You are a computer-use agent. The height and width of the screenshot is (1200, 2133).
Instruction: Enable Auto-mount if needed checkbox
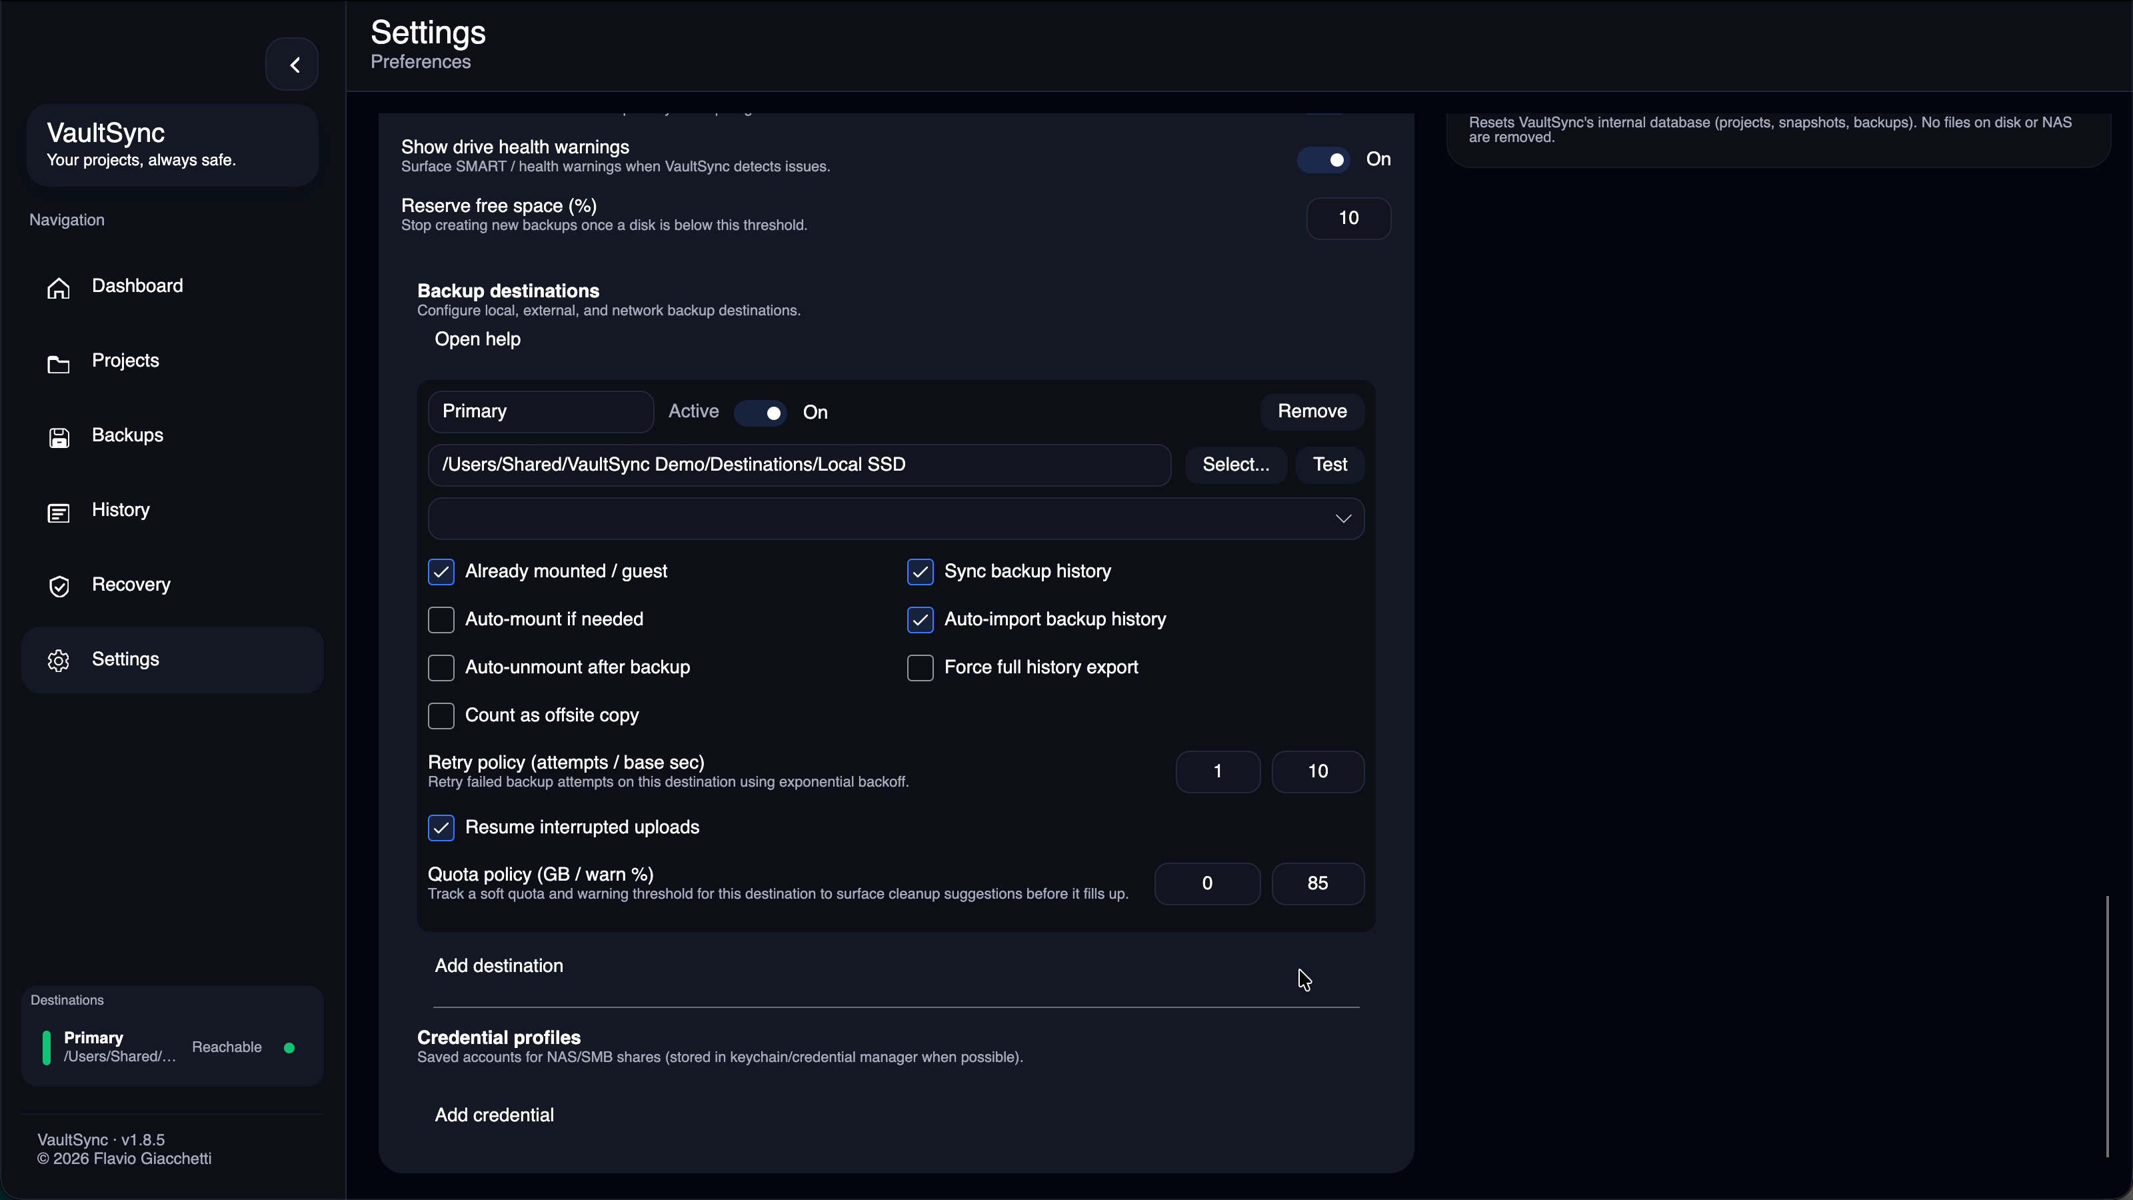click(441, 619)
